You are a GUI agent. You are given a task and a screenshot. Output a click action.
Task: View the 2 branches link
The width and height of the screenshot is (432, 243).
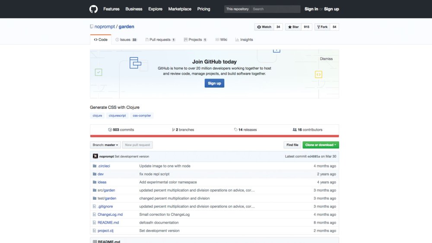[x=183, y=129]
